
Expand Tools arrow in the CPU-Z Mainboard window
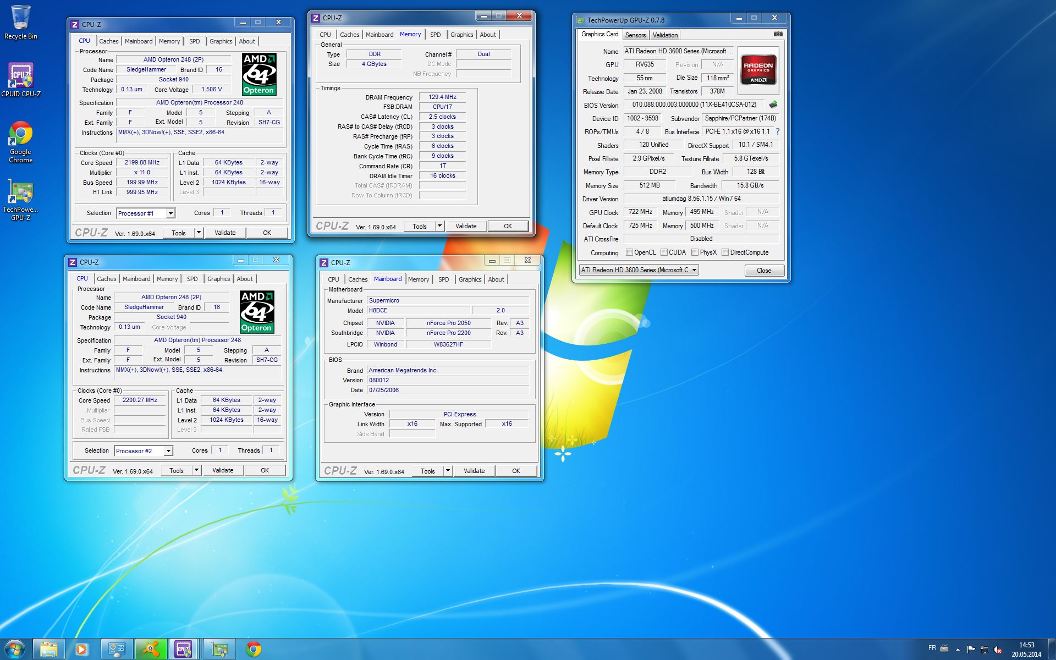[x=448, y=471]
